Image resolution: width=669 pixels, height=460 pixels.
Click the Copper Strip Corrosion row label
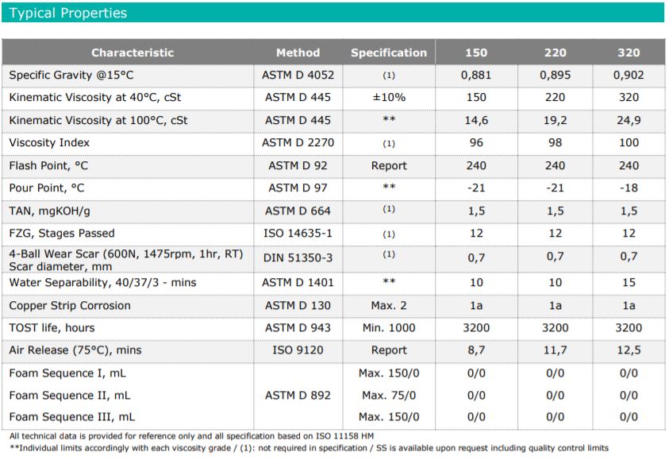[70, 305]
